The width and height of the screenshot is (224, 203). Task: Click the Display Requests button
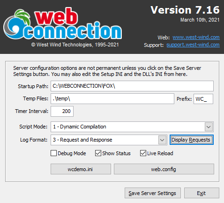(x=192, y=140)
